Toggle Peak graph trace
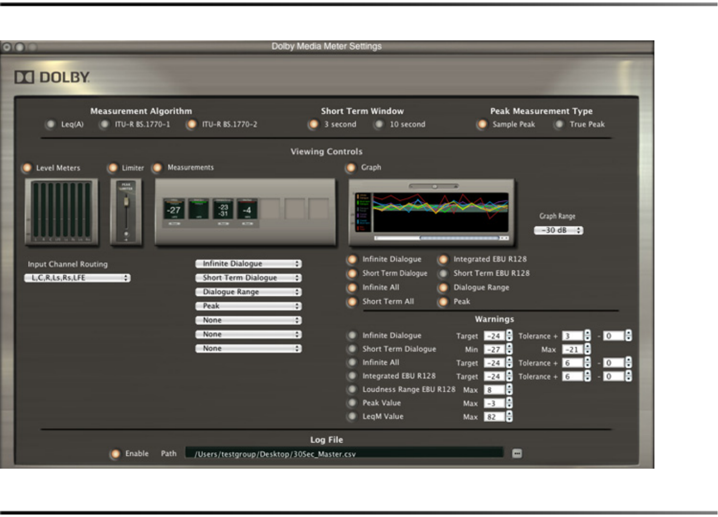The image size is (718, 517). [x=443, y=302]
